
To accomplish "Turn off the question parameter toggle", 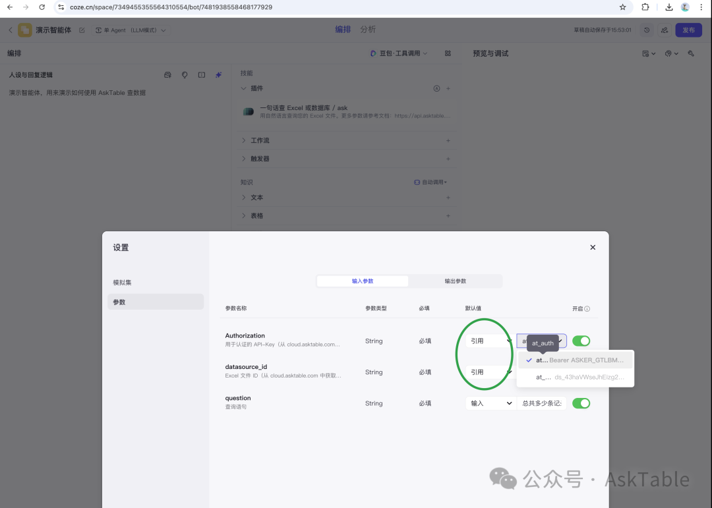I will (x=581, y=403).
